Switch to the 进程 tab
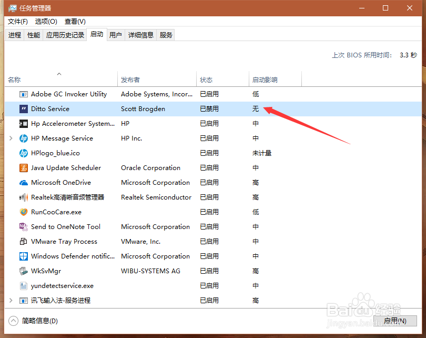426x338 pixels. (x=15, y=35)
